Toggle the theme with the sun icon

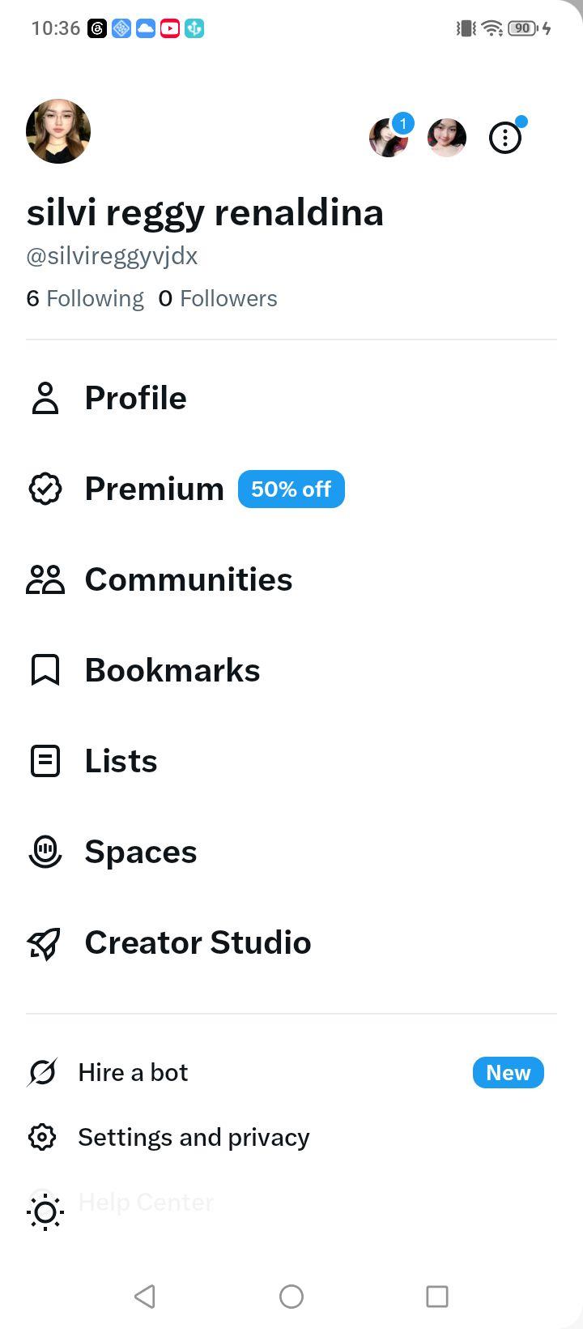coord(45,1212)
